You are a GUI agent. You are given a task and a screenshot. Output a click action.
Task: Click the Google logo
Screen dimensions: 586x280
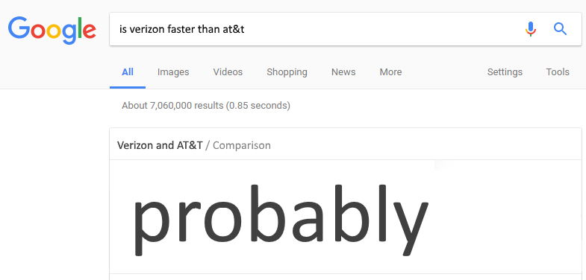52,31
